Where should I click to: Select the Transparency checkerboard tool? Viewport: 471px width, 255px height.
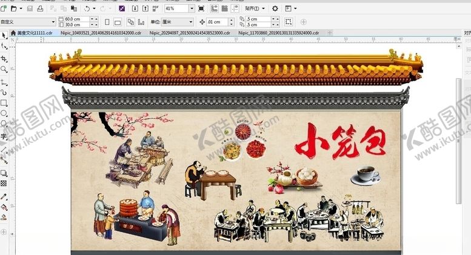4,184
